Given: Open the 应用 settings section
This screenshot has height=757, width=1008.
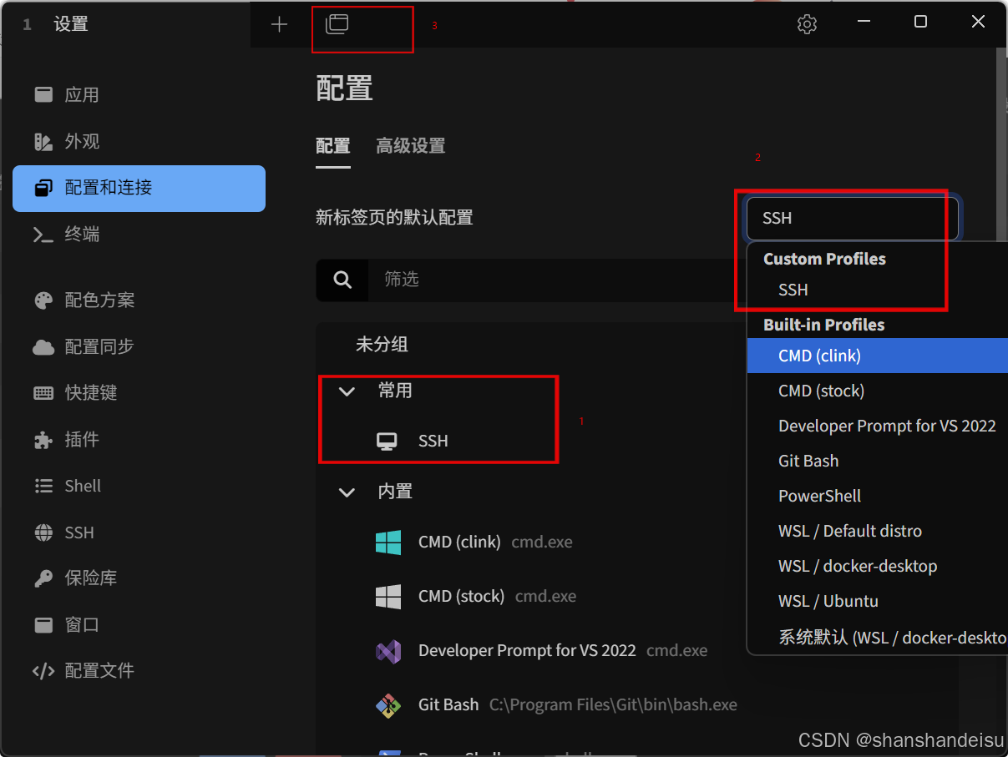Looking at the screenshot, I should [139, 94].
